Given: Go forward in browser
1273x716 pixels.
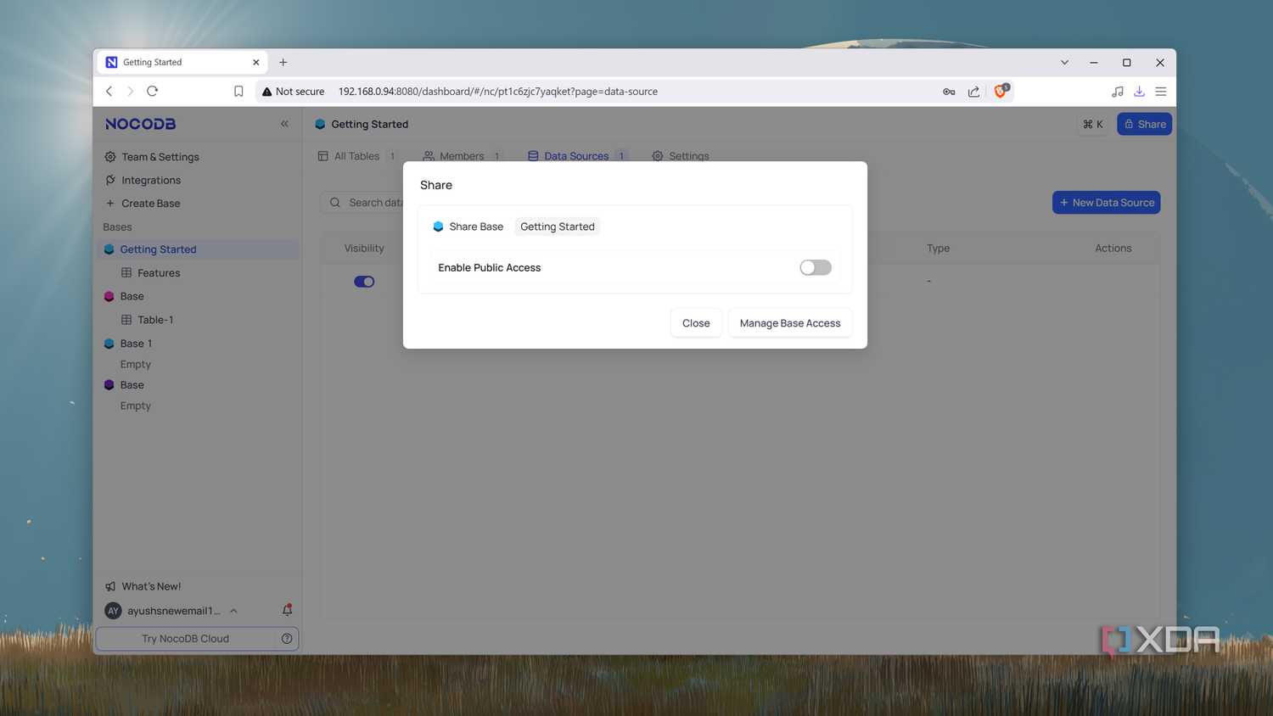Looking at the screenshot, I should click(x=130, y=91).
